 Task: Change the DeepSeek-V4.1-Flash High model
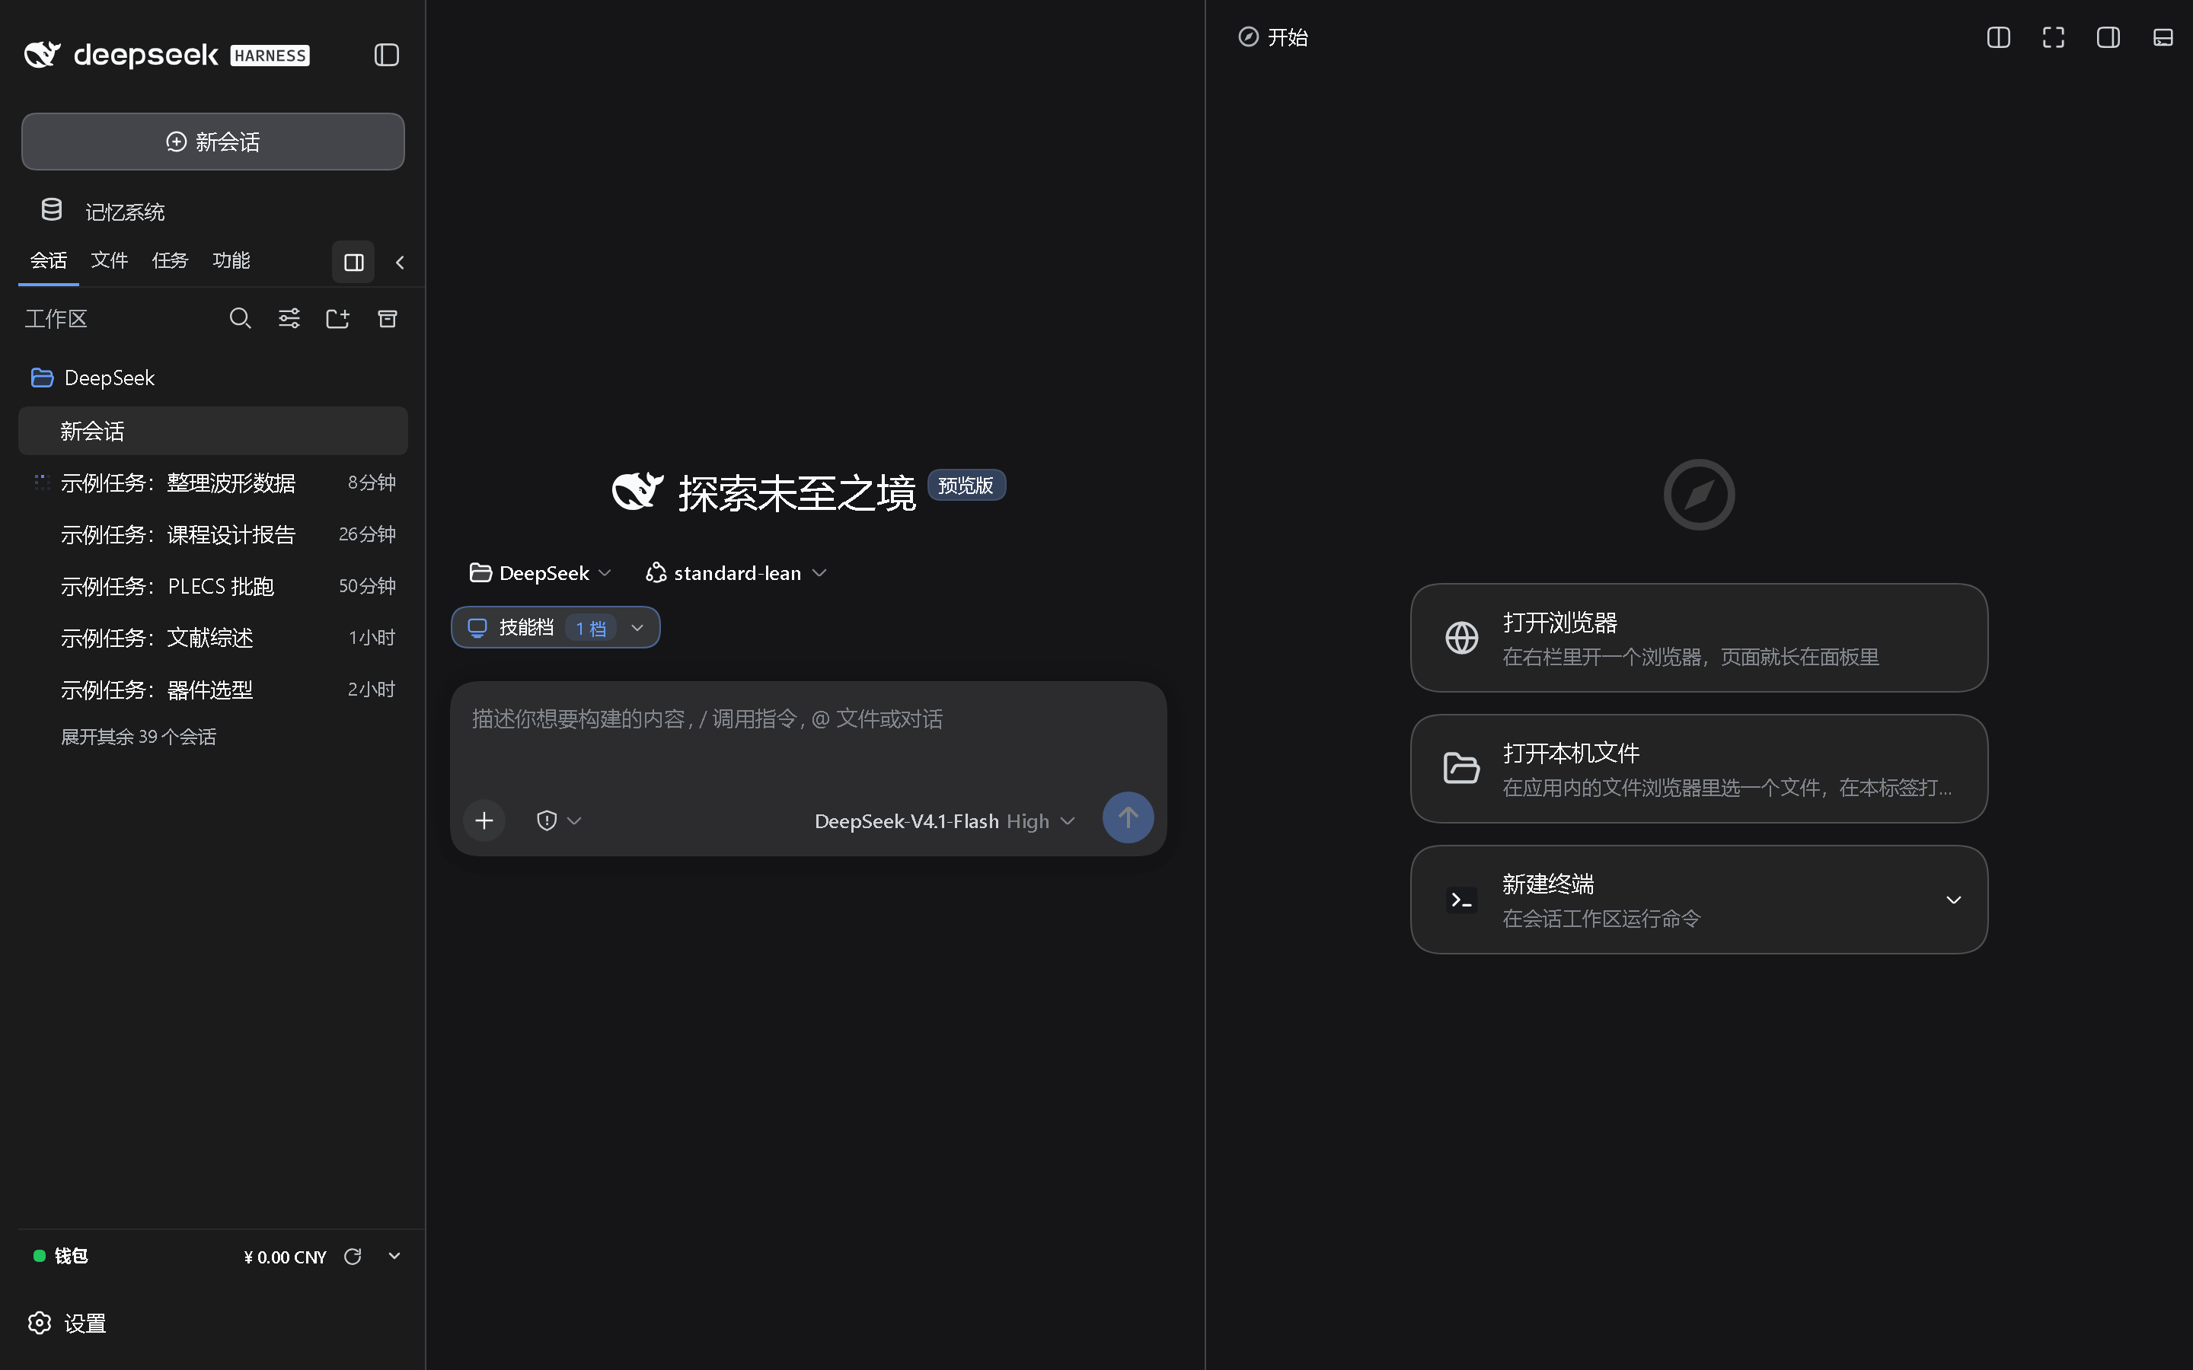(944, 821)
